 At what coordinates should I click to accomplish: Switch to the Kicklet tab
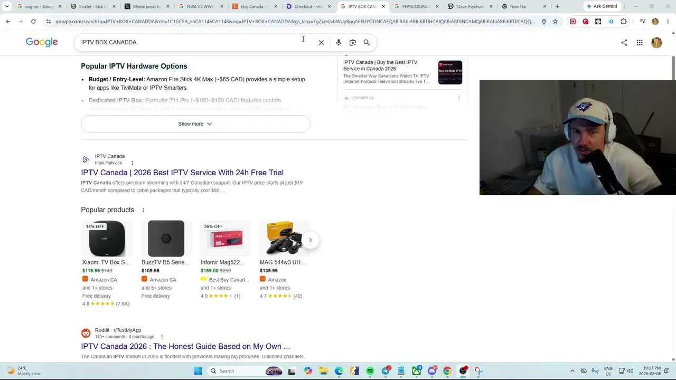point(92,6)
